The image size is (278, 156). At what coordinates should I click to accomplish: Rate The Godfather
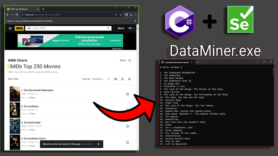[x=32, y=114]
